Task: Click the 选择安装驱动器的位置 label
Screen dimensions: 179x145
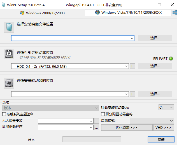Action: [35, 80]
